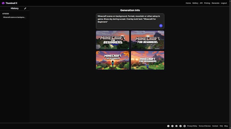
Task: Open the top-left thumbnail with stacked BEGINNERS text
Action: pos(113,40)
